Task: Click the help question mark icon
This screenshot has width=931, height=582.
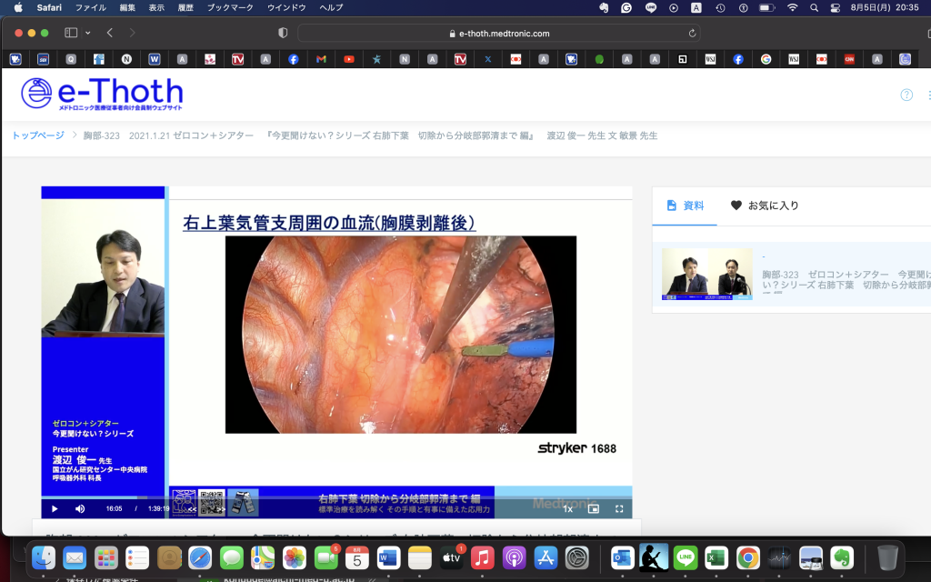Action: (906, 95)
